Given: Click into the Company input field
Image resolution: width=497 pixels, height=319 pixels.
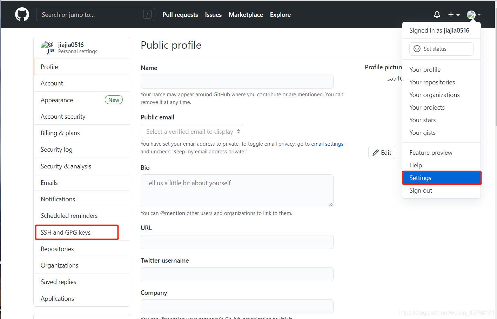Looking at the screenshot, I should 237,306.
